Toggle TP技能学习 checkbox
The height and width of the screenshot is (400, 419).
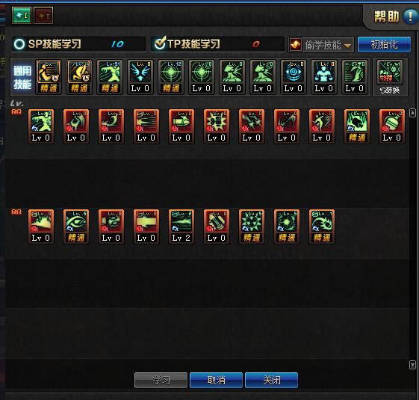[160, 43]
